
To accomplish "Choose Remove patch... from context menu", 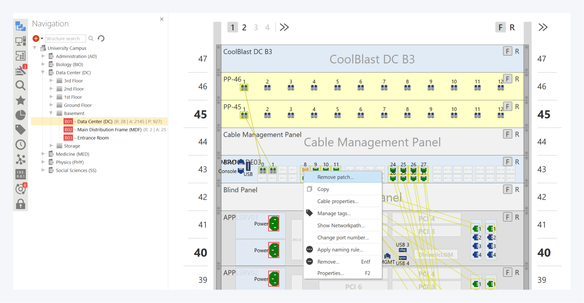I will point(335,177).
